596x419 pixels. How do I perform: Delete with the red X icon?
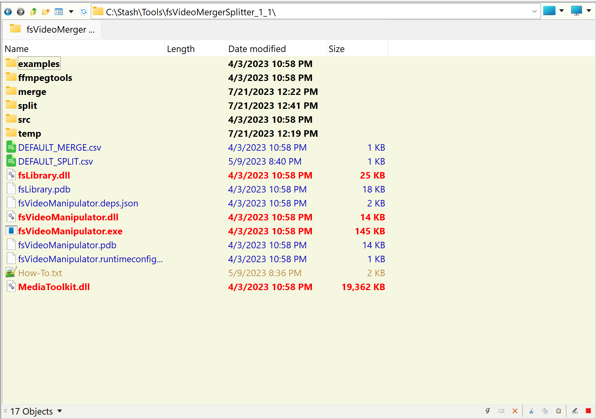(515, 411)
